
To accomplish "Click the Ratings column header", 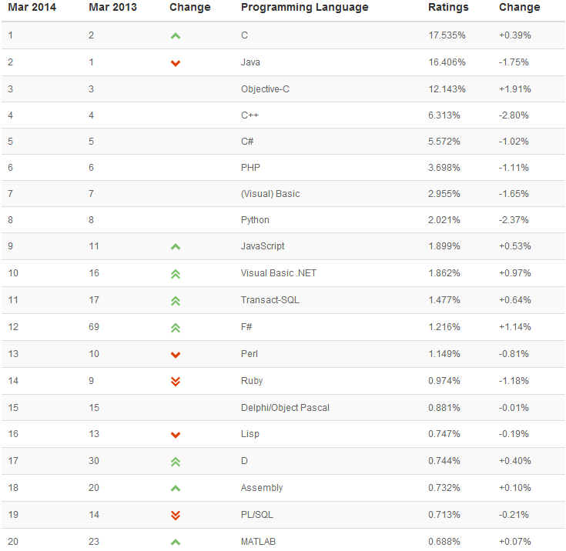I will tap(448, 7).
